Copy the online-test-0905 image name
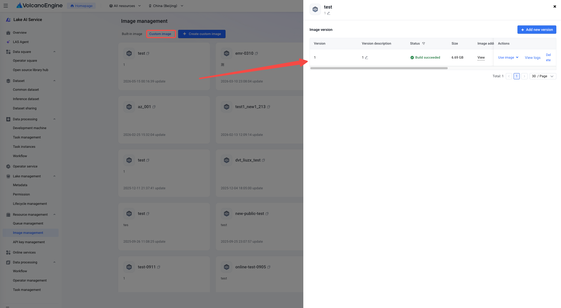Viewport: 561px width, 308px height. click(269, 267)
